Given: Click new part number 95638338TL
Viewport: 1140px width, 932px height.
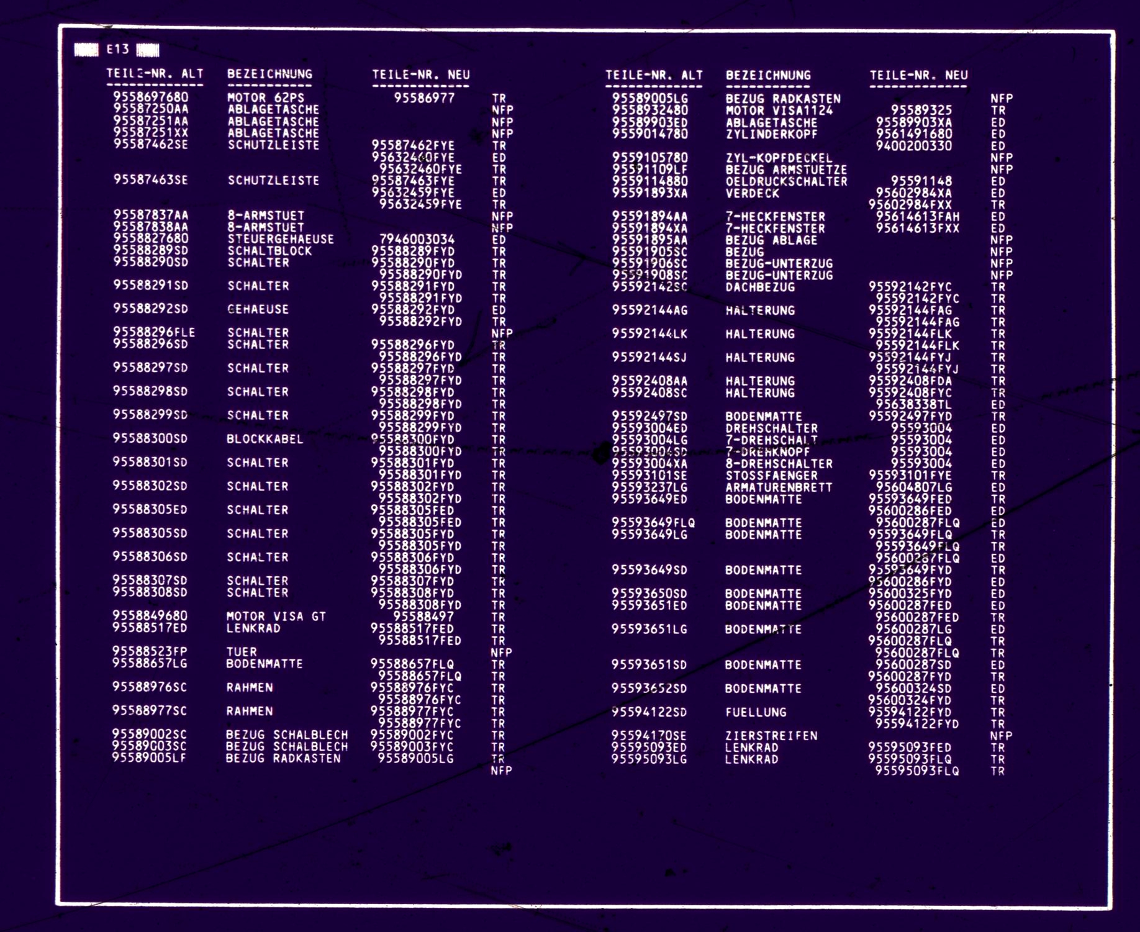Looking at the screenshot, I should point(913,405).
